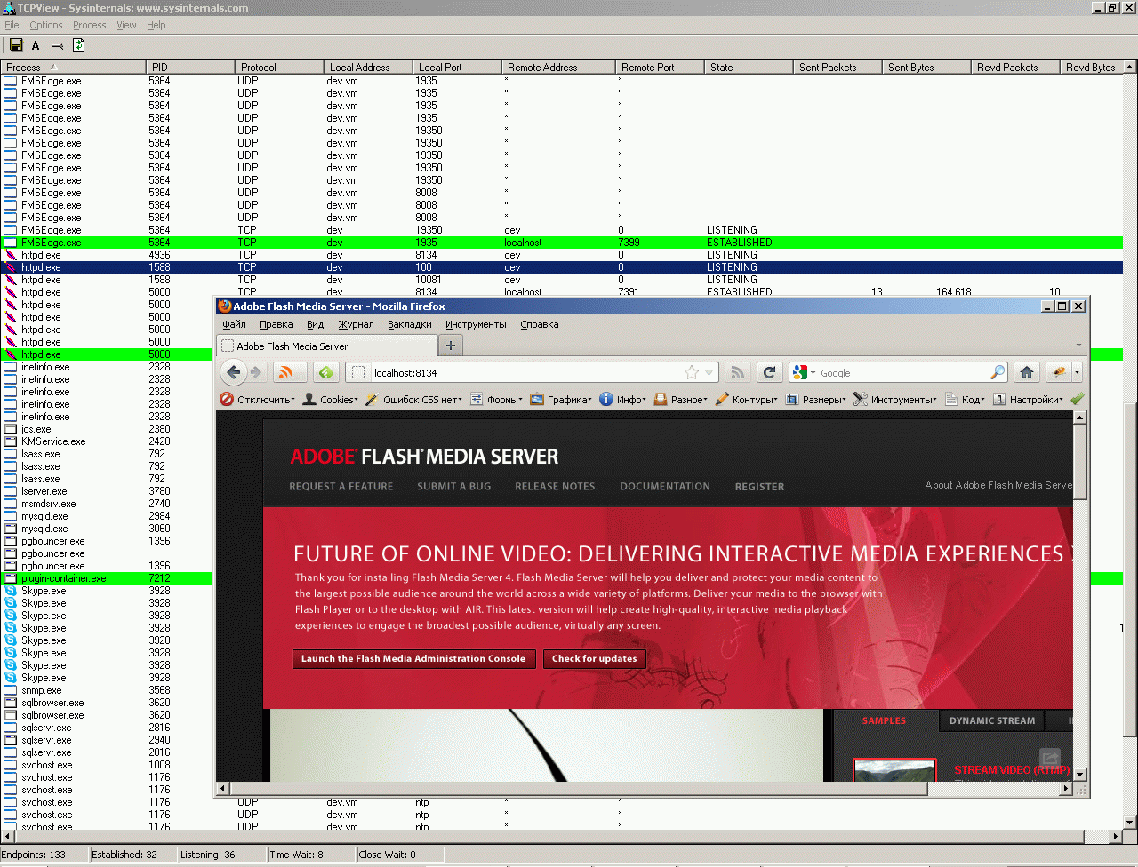Click the Refresh icon in TCPView toolbar
The image size is (1138, 867).
click(x=78, y=45)
